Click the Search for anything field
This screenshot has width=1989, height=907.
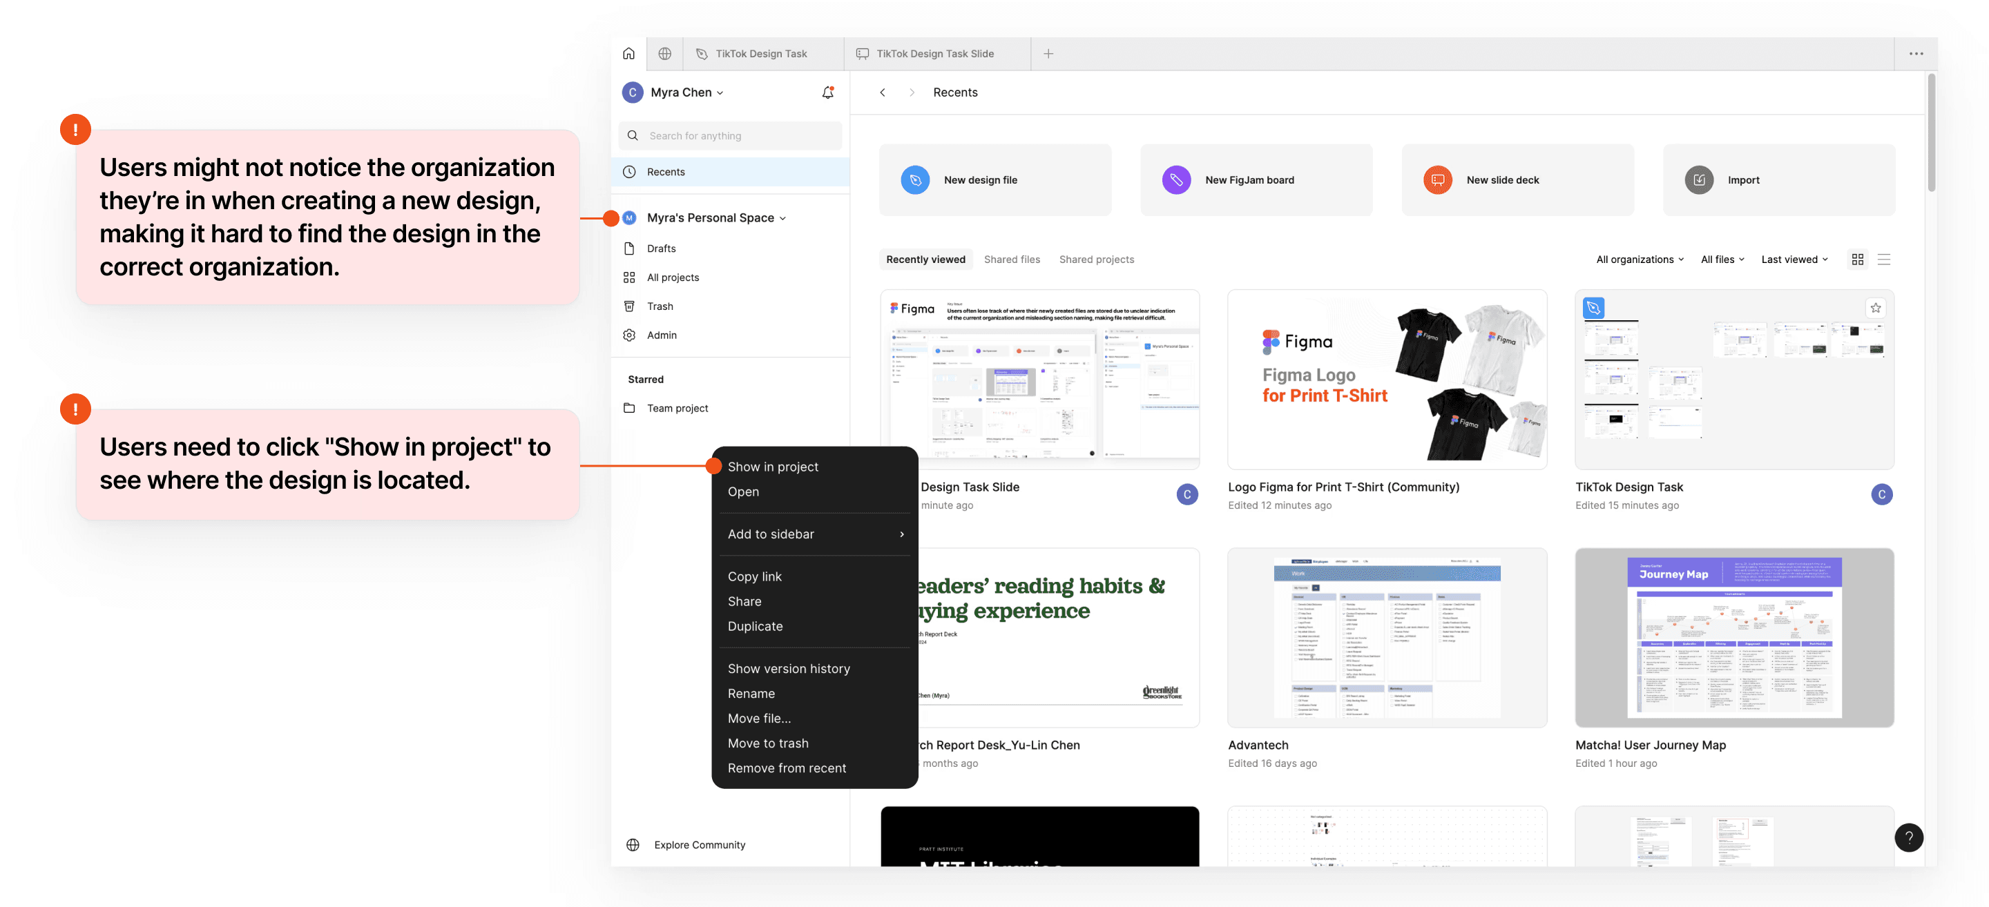click(x=730, y=135)
